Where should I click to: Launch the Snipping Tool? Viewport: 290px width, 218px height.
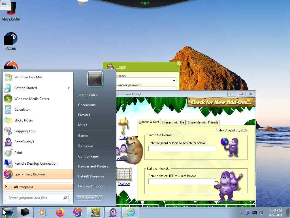(38, 131)
